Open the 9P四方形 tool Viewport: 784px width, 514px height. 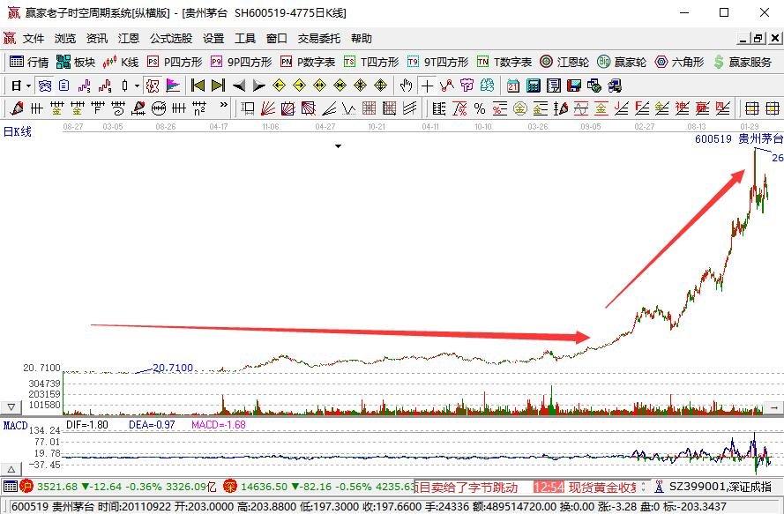(241, 62)
